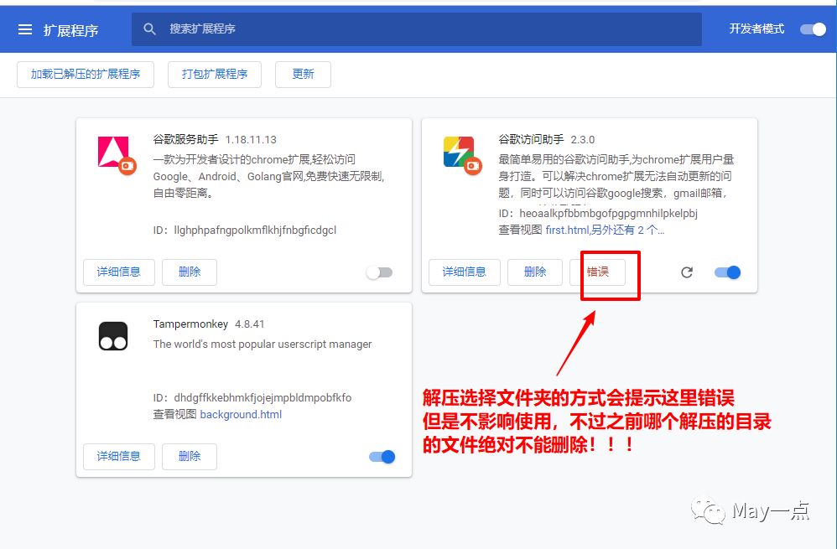Disable the 谷歌访问助手 extension switch
This screenshot has width=837, height=549.
[728, 272]
